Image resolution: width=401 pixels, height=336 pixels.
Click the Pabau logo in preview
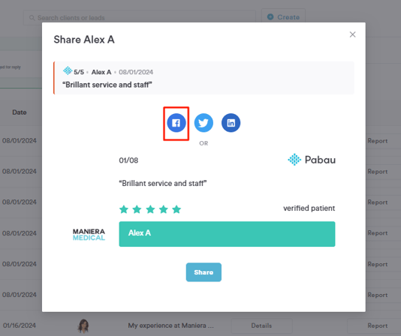312,160
